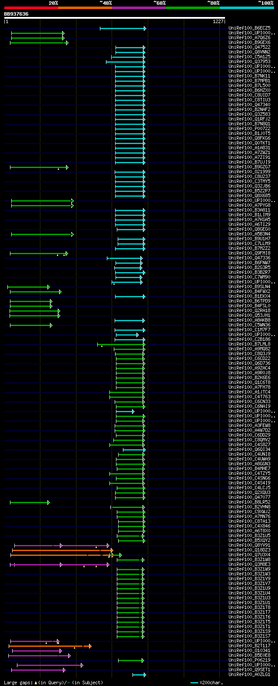The image size is (278, 686).
Task: Select label UniRef100_B5XQY2
Action: pyautogui.click(x=249, y=541)
